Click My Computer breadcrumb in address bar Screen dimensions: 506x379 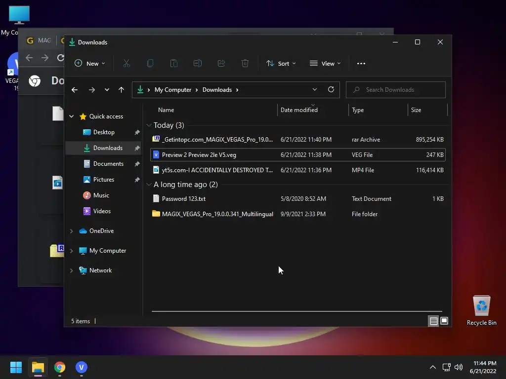pos(172,90)
